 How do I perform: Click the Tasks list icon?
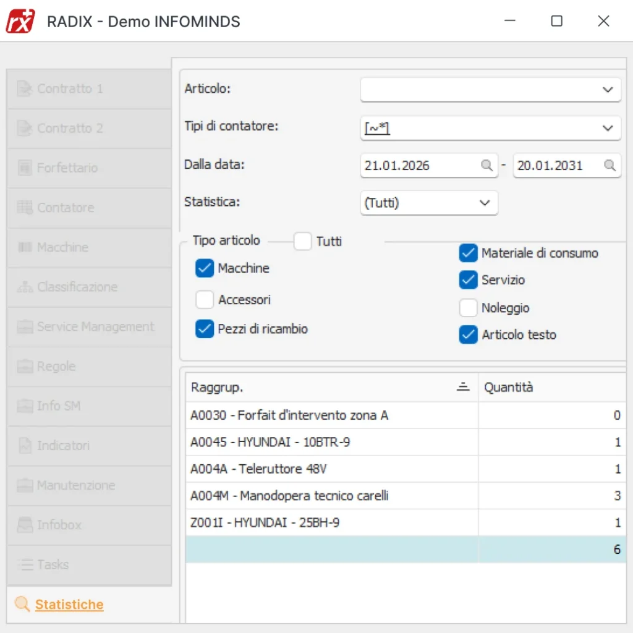pyautogui.click(x=25, y=564)
